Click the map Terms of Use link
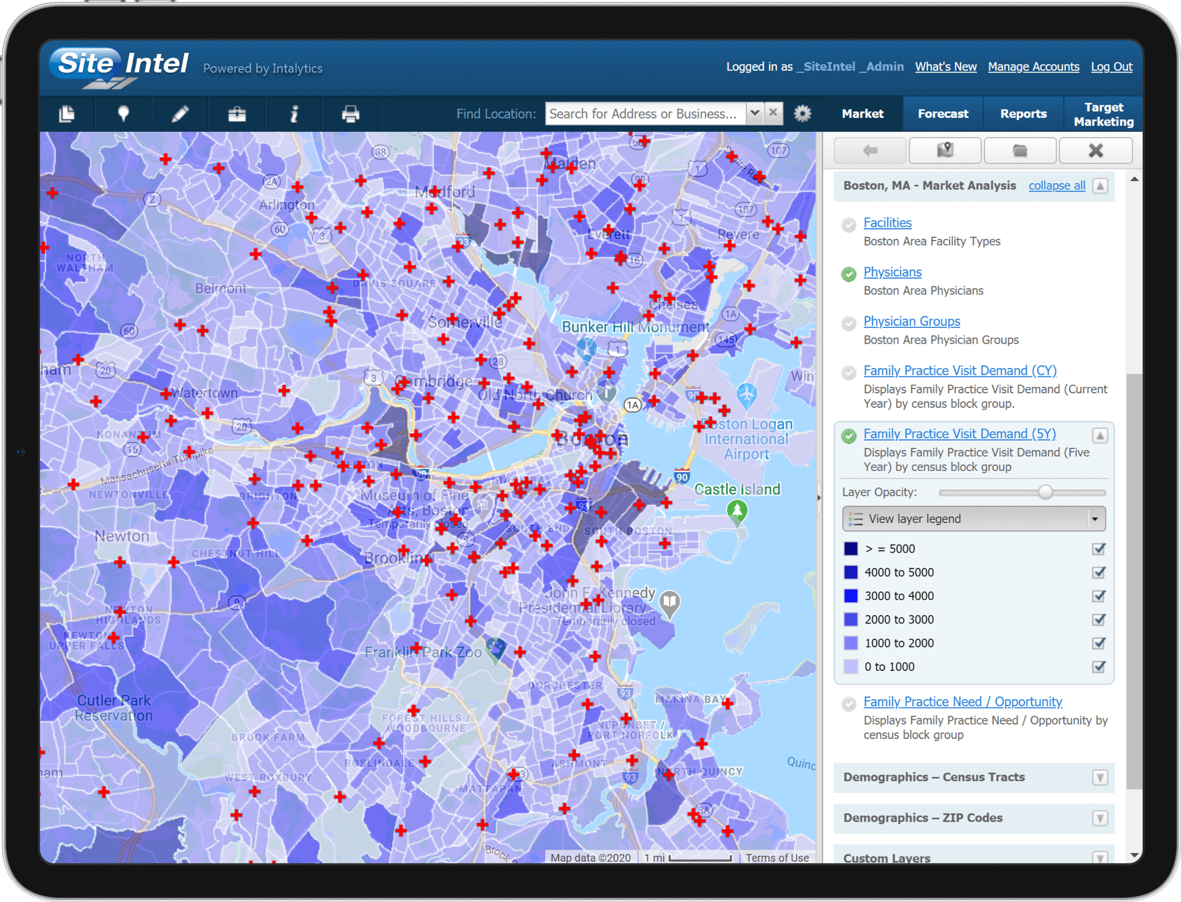 point(777,858)
